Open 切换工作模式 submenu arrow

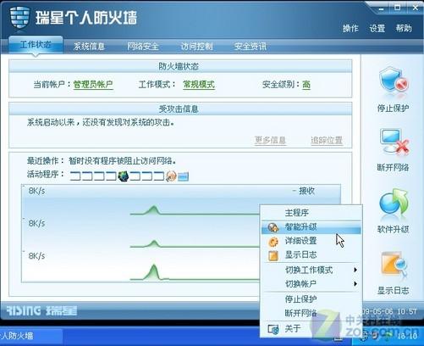pos(355,270)
